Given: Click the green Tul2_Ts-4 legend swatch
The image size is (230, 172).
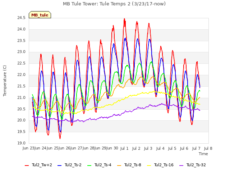Looking at the screenshot, I should (89, 166).
